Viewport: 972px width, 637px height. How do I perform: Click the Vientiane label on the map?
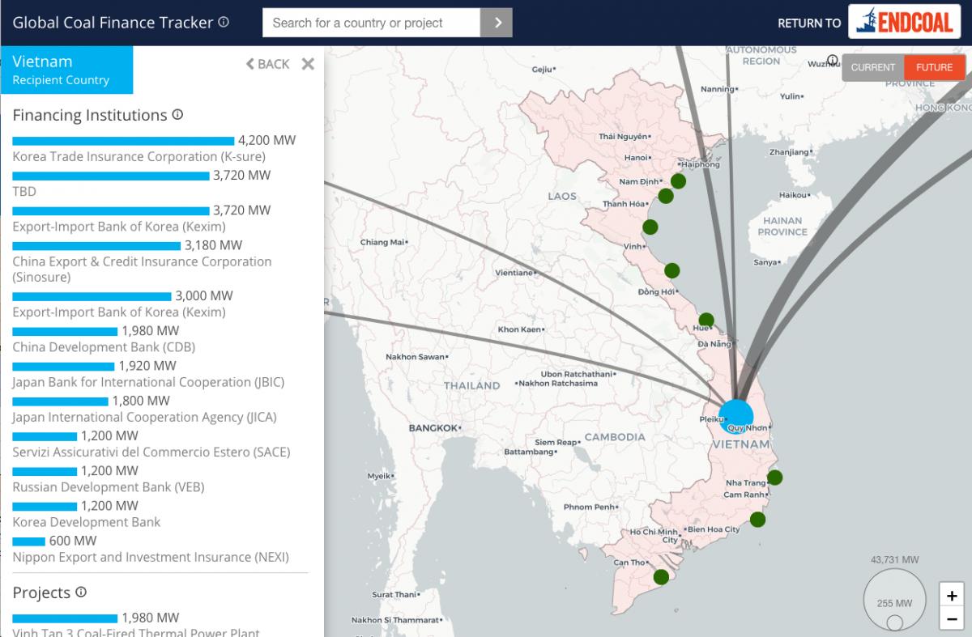(514, 273)
